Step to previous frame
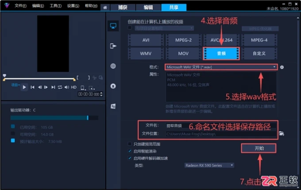Viewport: 301px width, 190px height. coord(39,87)
